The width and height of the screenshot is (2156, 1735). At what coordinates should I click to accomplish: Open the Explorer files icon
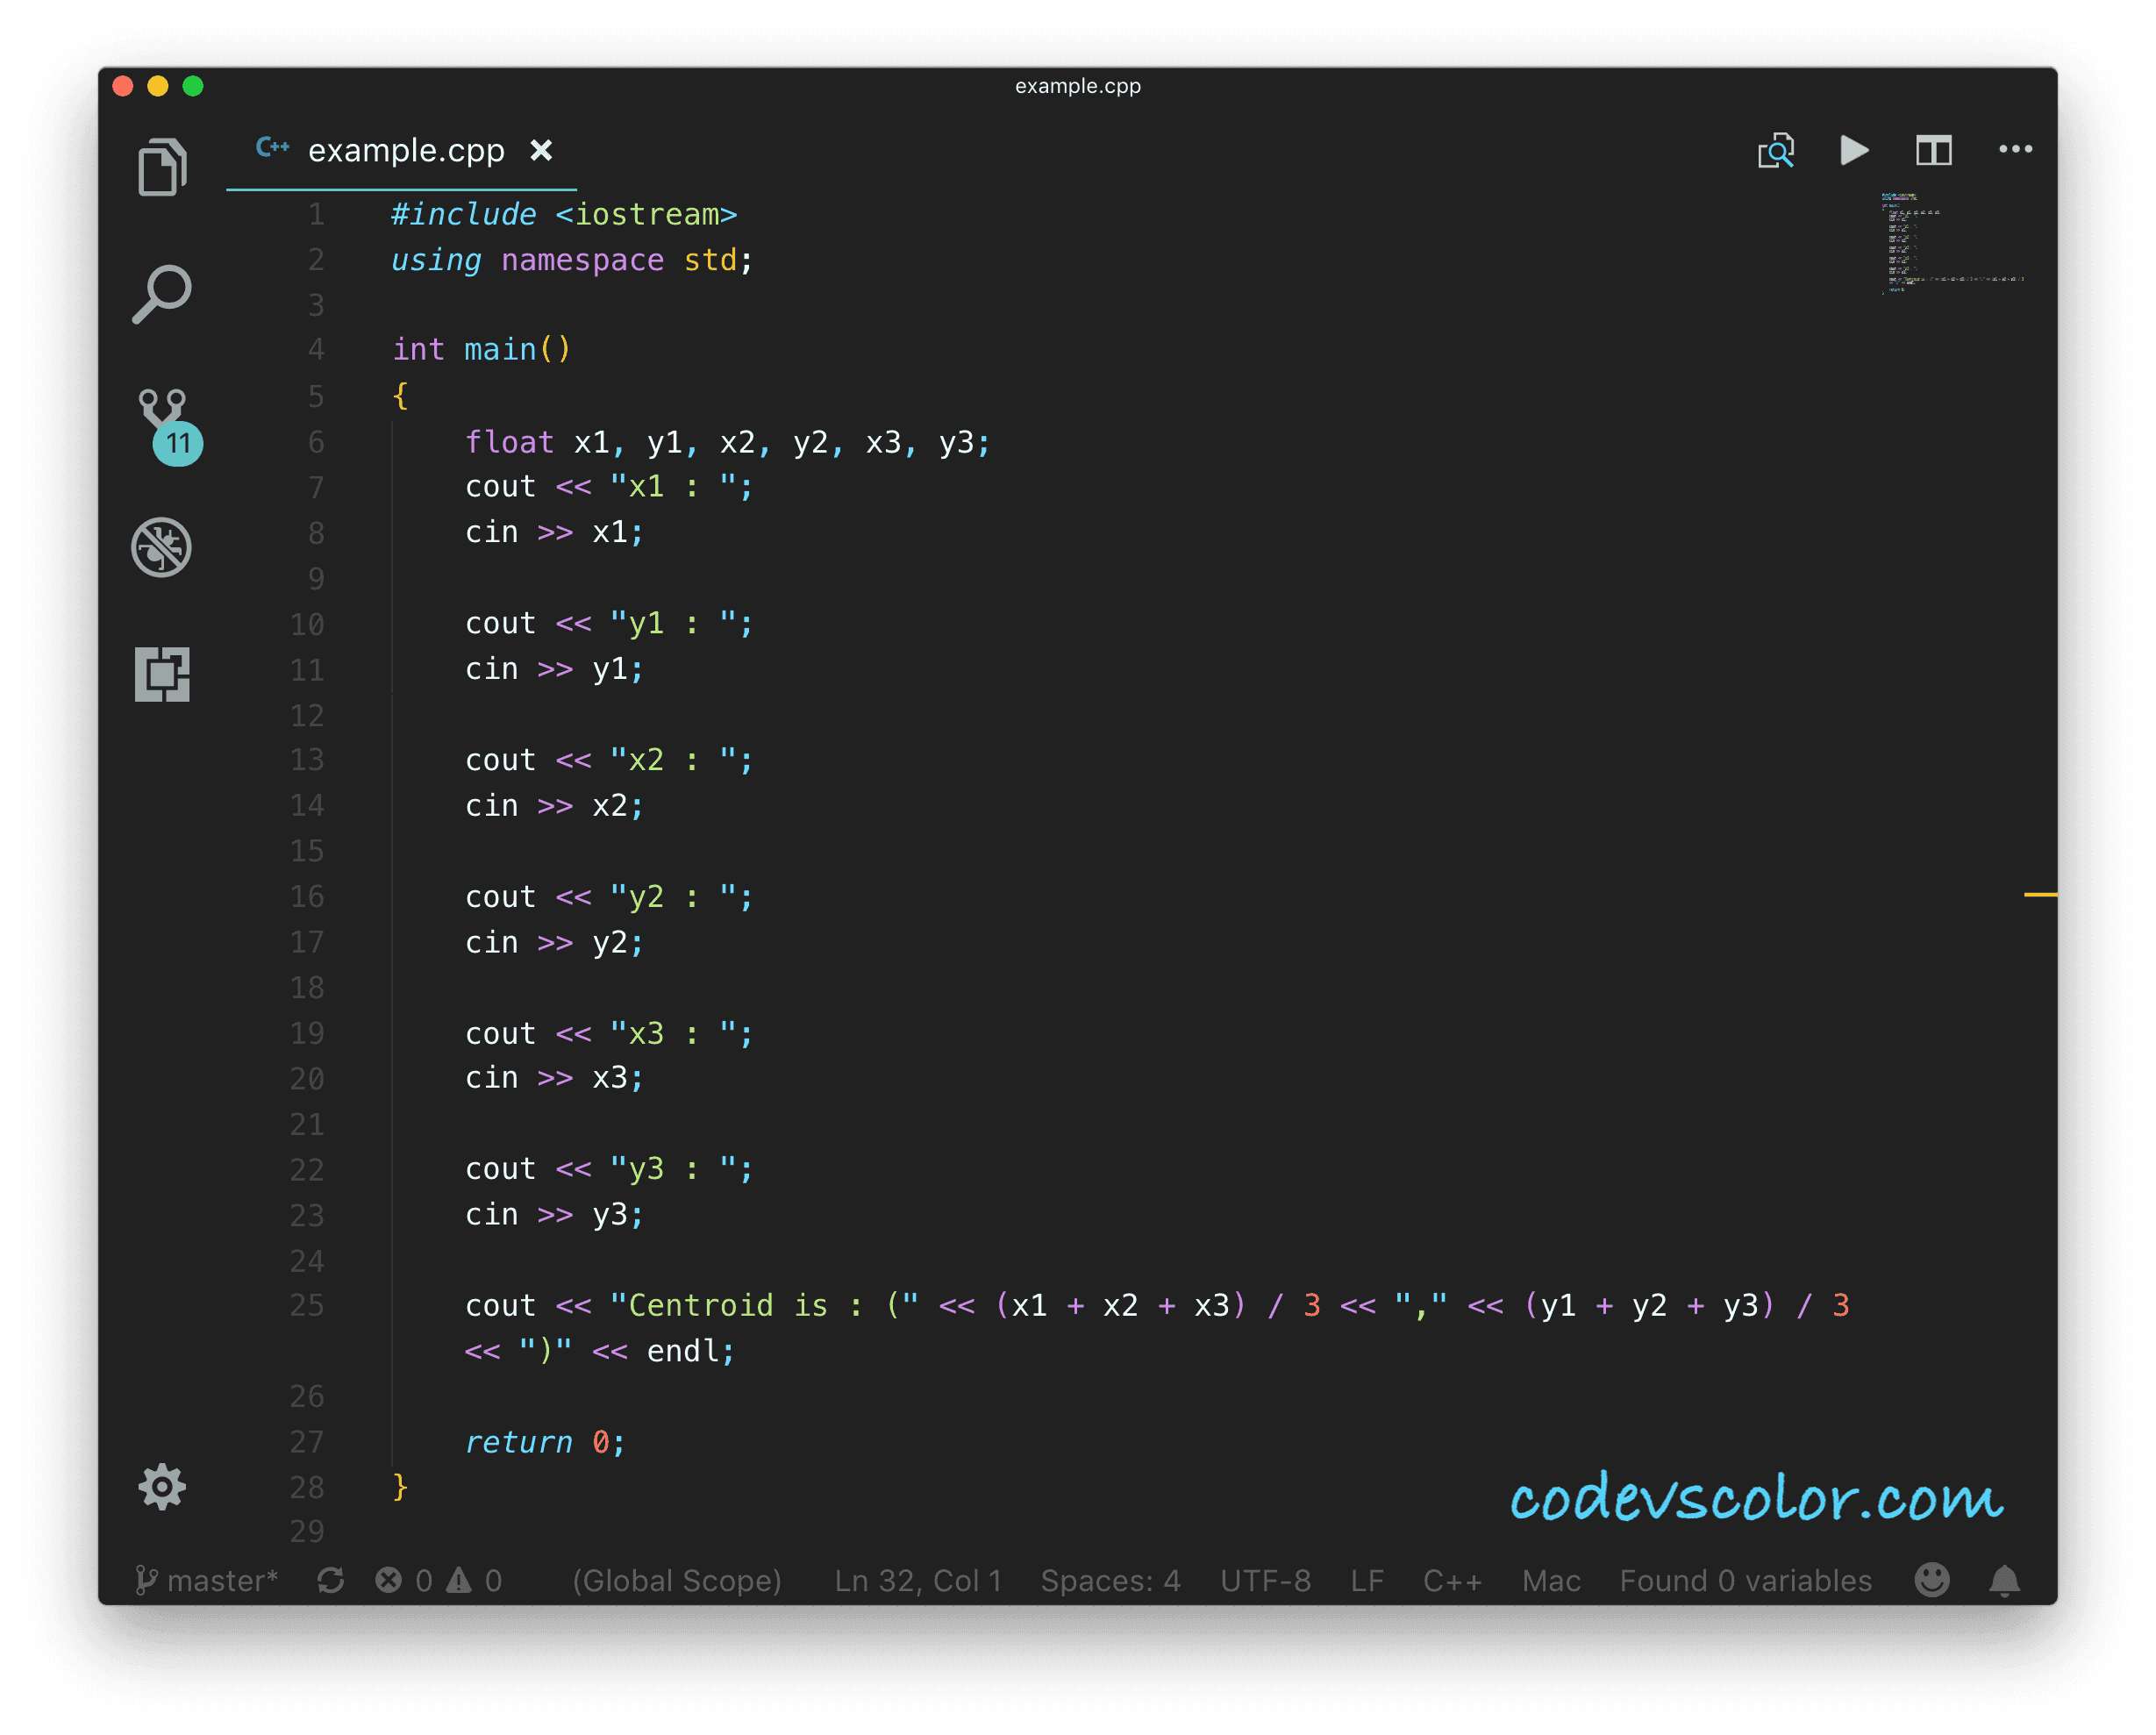161,166
